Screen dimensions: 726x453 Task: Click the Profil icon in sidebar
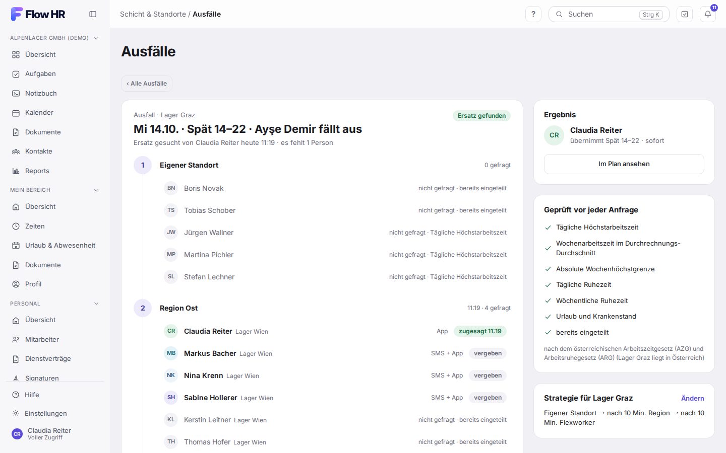click(16, 284)
